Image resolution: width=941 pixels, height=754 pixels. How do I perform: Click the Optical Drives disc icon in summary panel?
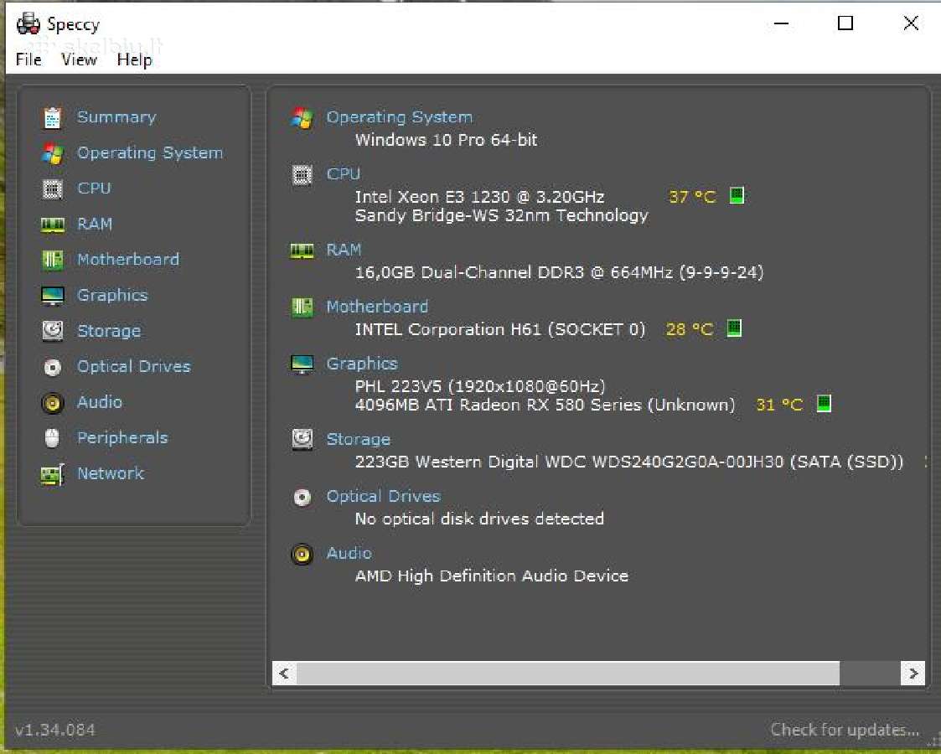(302, 498)
